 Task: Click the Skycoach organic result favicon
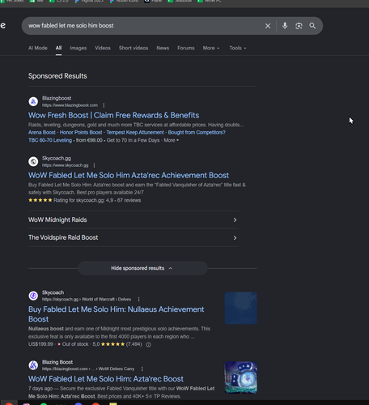33,296
